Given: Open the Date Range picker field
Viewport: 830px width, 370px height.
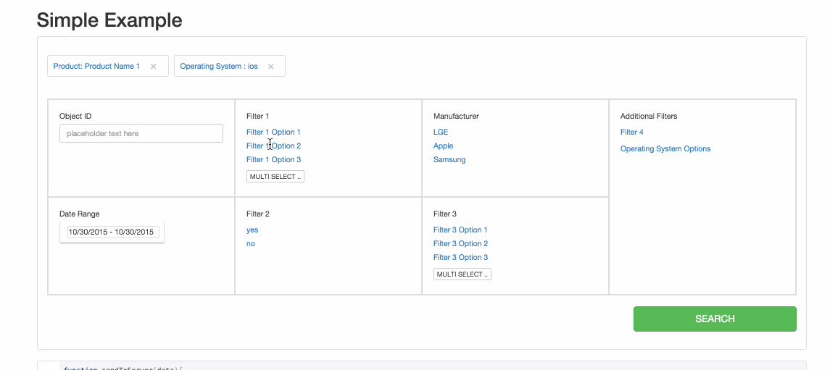Looking at the screenshot, I should tap(113, 232).
